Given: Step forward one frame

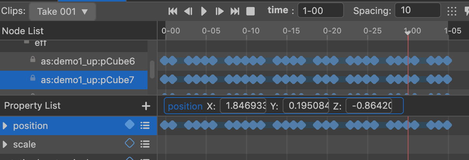Looking at the screenshot, I should pyautogui.click(x=219, y=11).
